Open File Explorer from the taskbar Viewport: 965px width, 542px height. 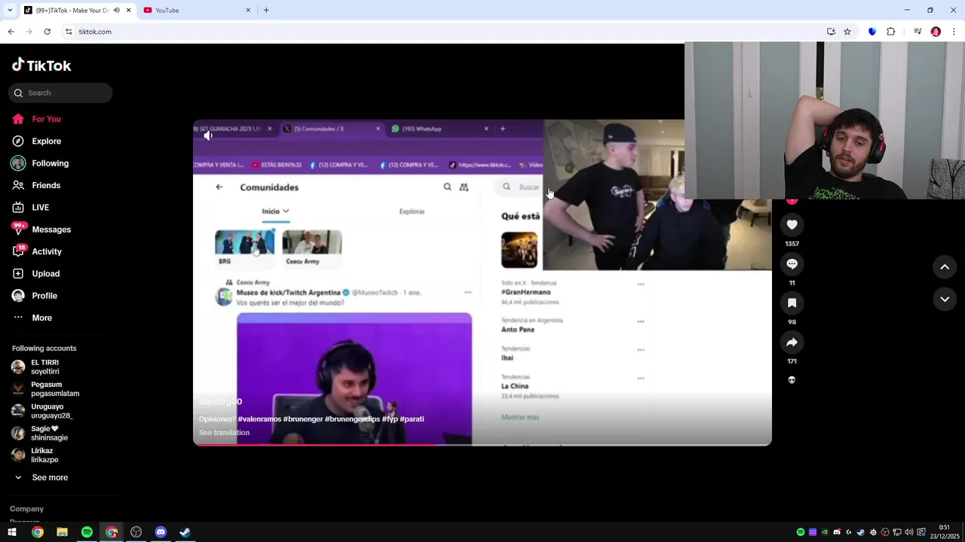coord(62,532)
